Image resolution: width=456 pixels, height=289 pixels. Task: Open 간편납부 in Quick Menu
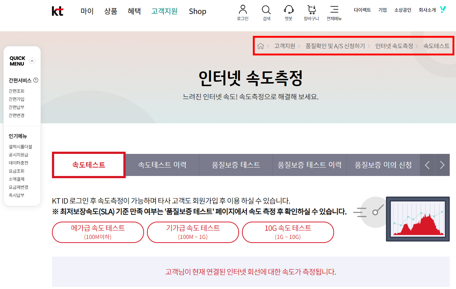17,107
